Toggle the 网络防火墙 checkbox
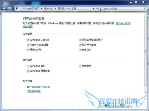Image resolution: width=149 pixels, height=111 pixels. click(28, 50)
